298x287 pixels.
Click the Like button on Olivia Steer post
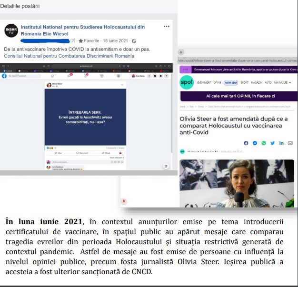click(59, 153)
